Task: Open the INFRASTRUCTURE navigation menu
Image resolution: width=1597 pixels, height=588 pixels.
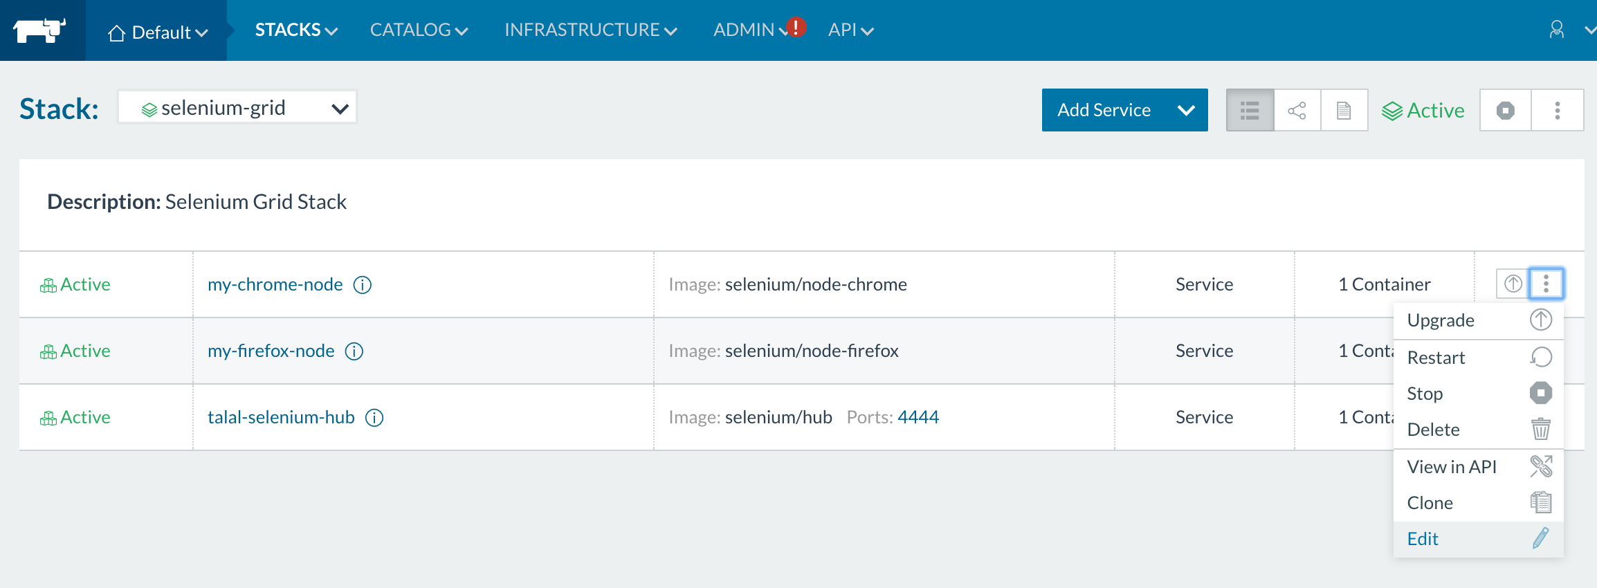Action: click(590, 30)
